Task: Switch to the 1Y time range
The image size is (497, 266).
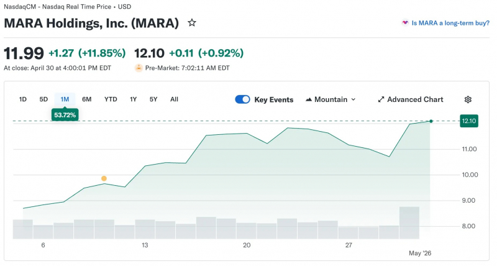Action: pyautogui.click(x=133, y=99)
